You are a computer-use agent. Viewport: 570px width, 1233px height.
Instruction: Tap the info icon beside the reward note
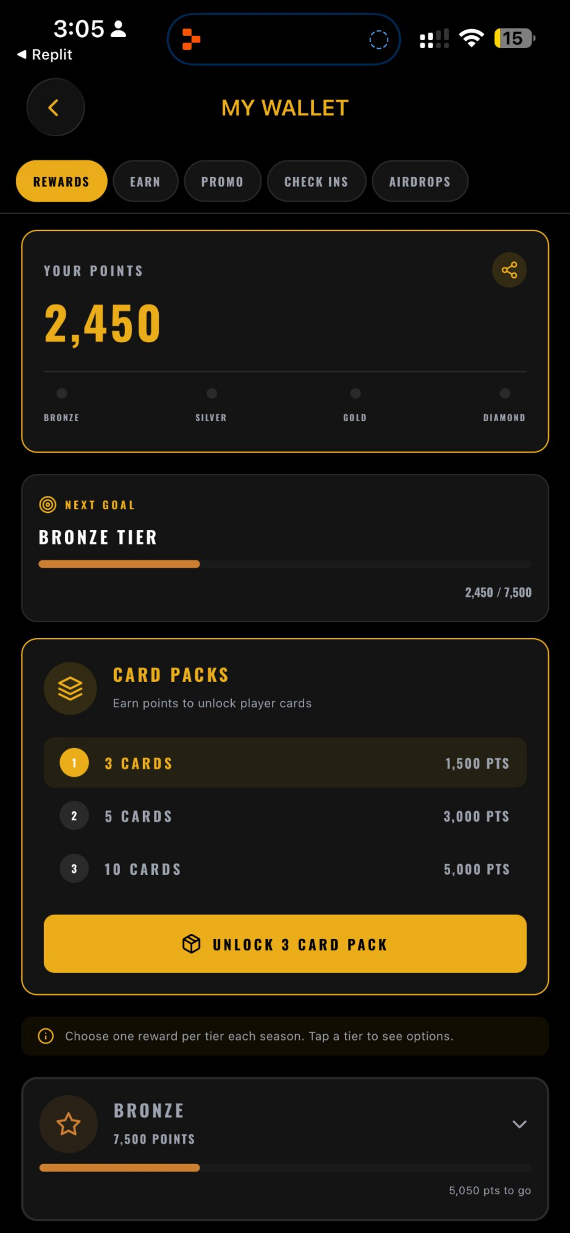45,1036
